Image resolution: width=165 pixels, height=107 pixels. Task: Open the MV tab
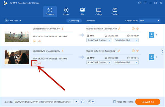coord(82,11)
